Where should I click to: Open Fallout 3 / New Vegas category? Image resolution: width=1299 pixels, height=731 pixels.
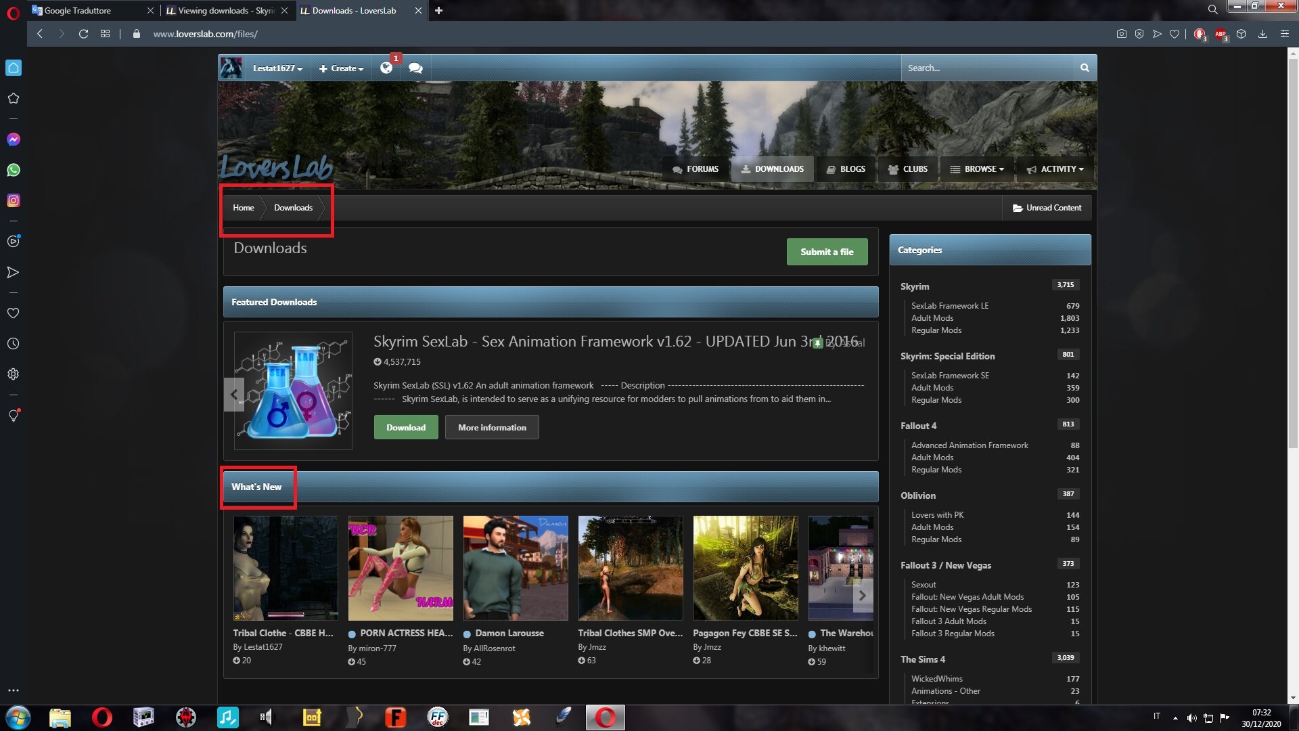(x=945, y=565)
